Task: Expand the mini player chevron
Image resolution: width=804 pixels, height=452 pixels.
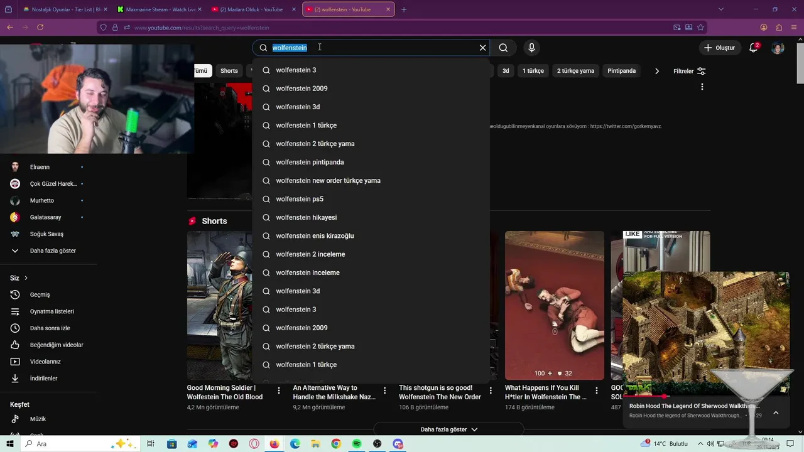Action: pyautogui.click(x=776, y=412)
